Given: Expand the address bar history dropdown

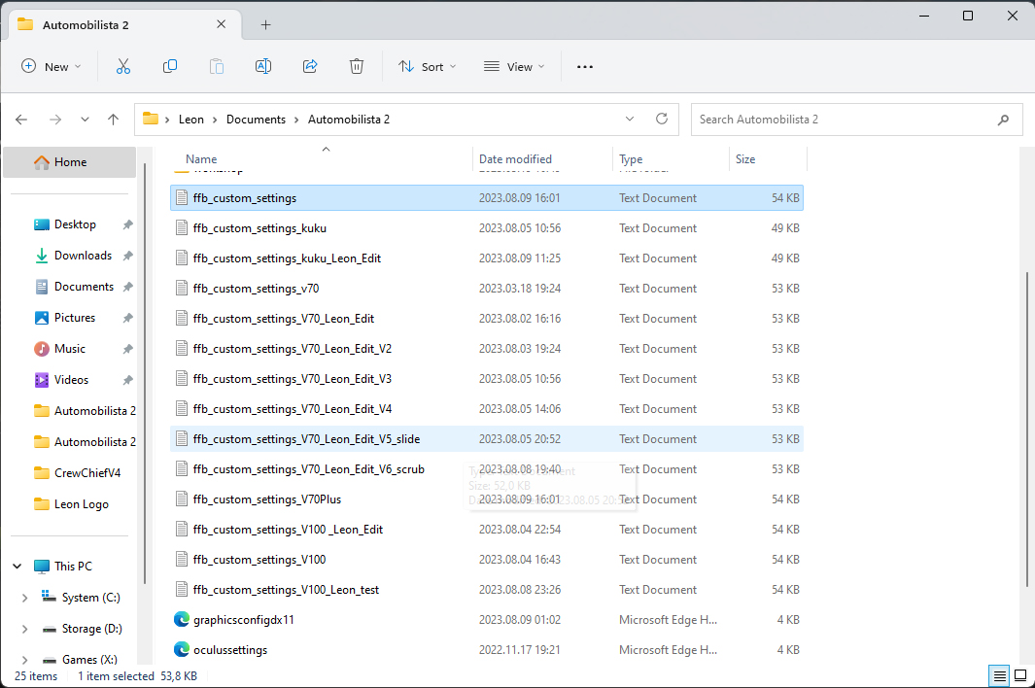Looking at the screenshot, I should [x=630, y=119].
